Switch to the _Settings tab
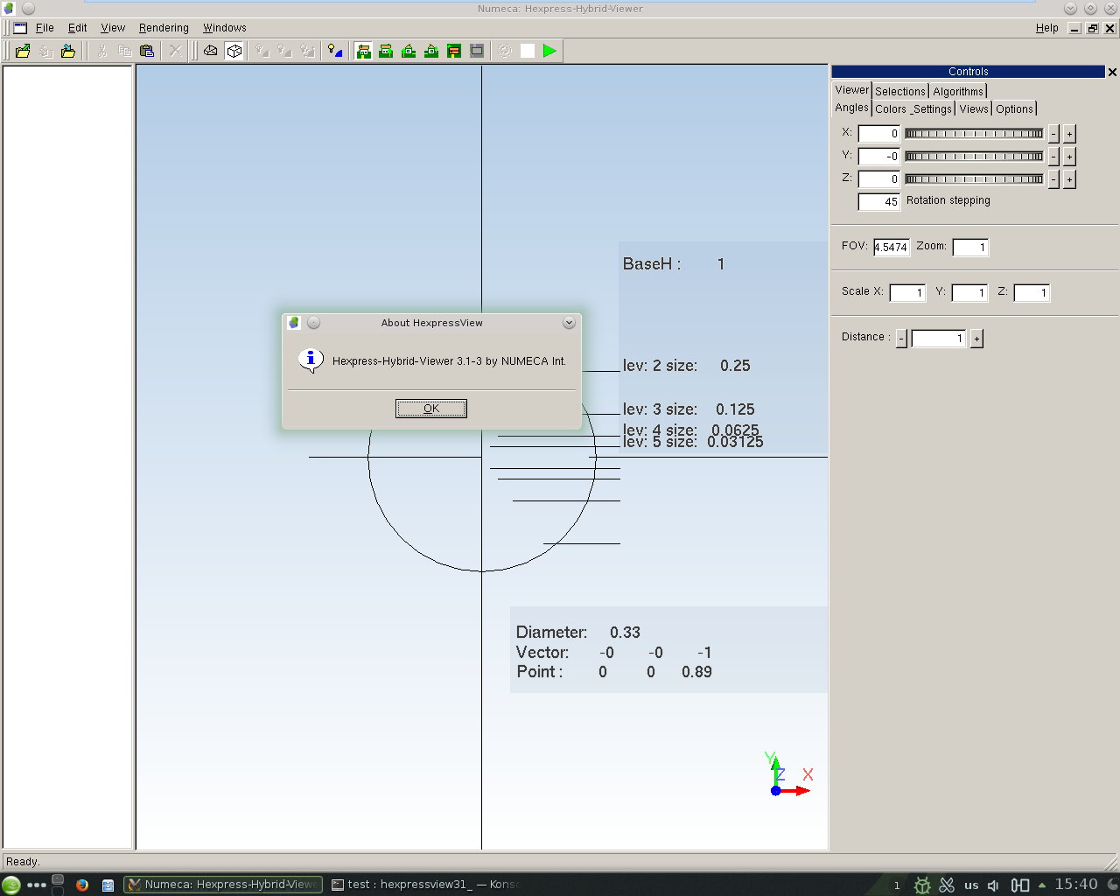This screenshot has width=1120, height=896. [932, 109]
